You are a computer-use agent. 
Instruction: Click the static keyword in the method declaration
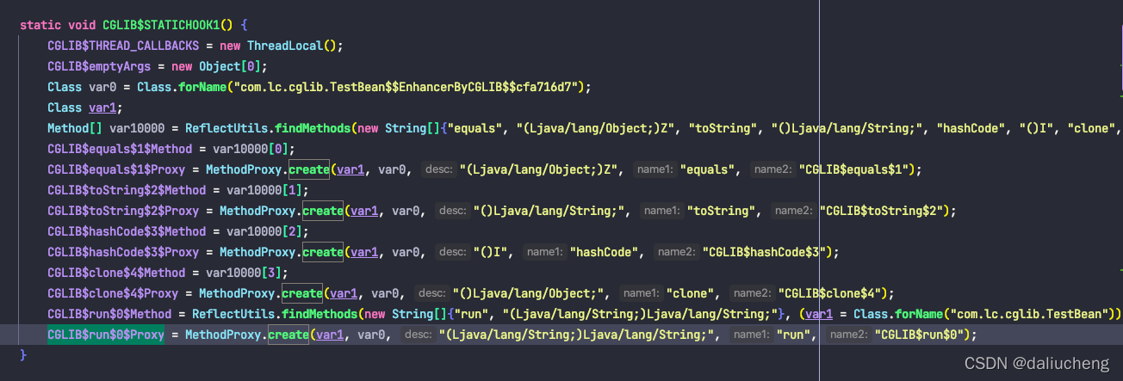point(40,25)
